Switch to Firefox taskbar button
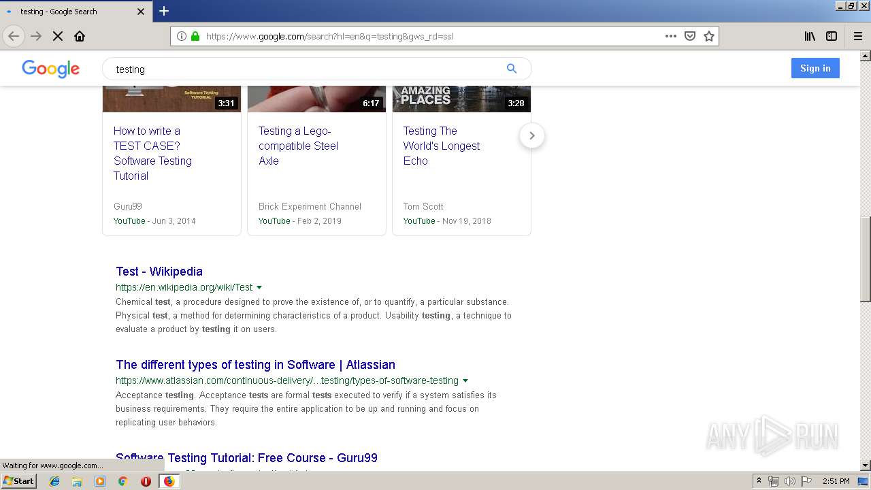The width and height of the screenshot is (871, 490). 169,481
